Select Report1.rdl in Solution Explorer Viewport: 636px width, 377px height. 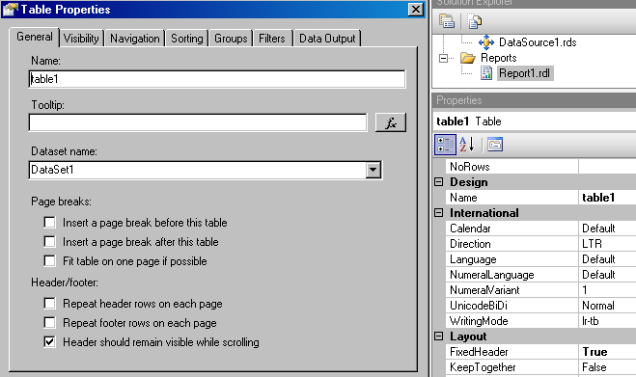(524, 73)
